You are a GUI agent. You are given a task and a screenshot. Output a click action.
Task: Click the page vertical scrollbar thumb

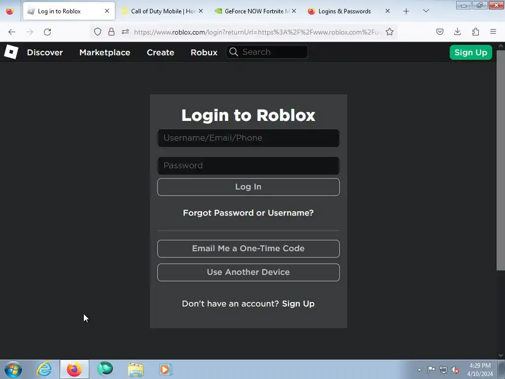click(x=501, y=160)
